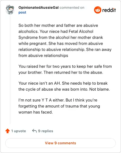
Task: Click the orange Reddit Snoo logo icon
Action: click(97, 10)
